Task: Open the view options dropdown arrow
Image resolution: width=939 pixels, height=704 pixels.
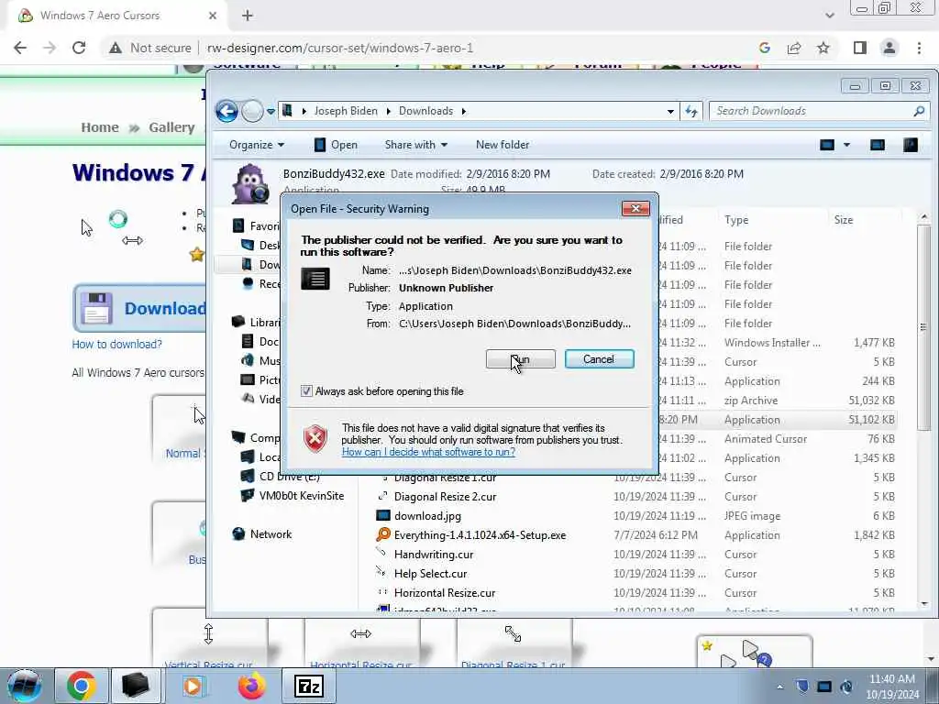Action: [x=846, y=145]
